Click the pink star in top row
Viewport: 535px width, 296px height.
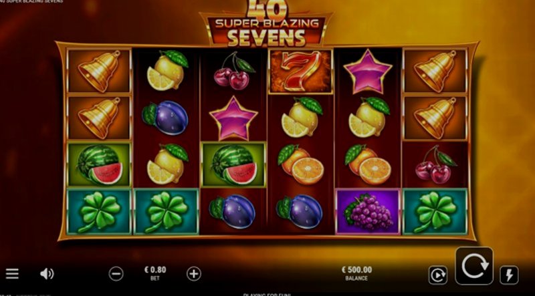[367, 71]
